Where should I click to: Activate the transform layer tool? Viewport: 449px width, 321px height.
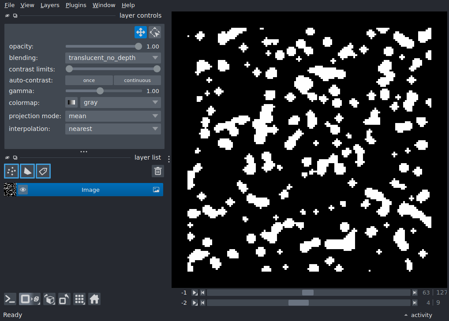click(155, 32)
